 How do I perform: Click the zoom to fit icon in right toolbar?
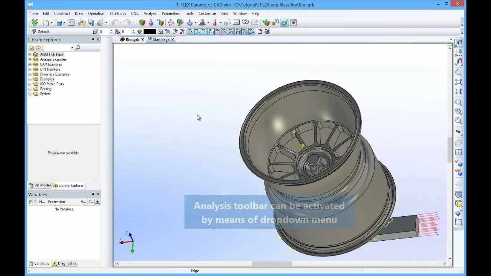[458, 82]
